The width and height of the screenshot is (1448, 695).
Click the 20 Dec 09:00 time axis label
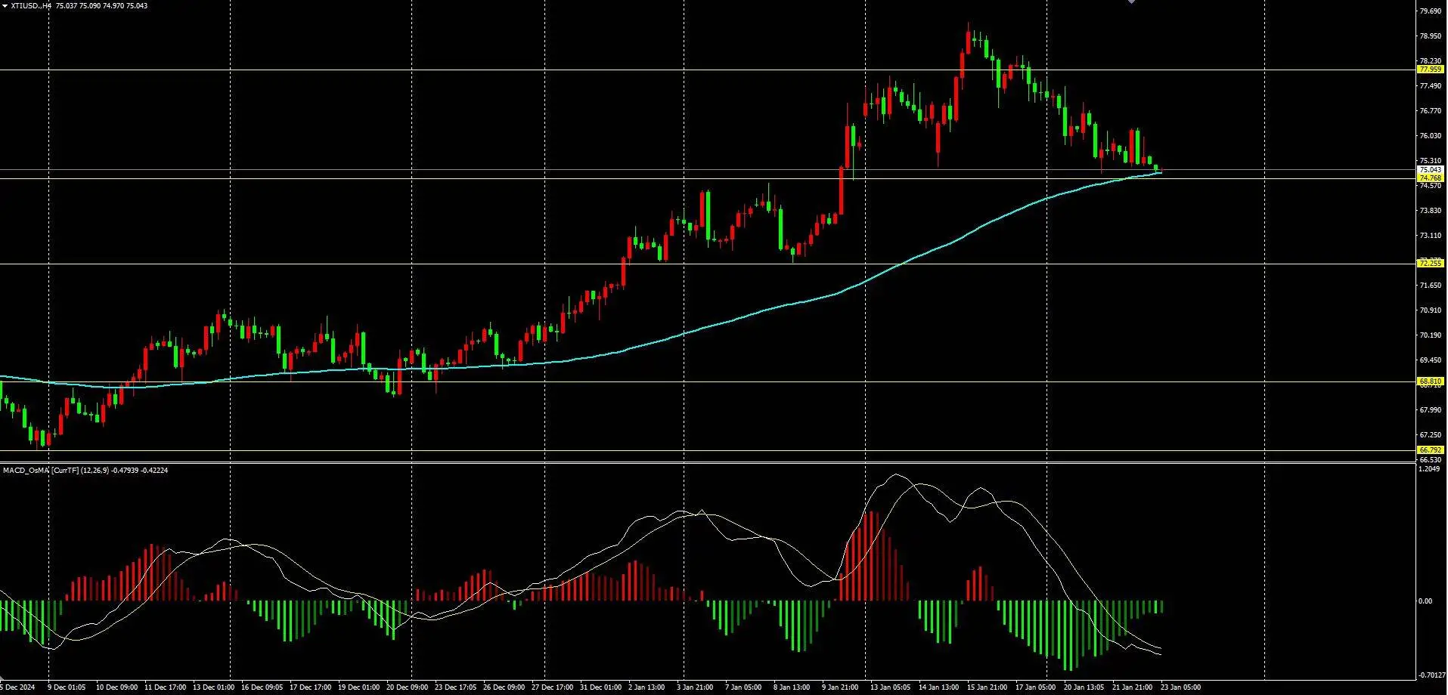(406, 687)
